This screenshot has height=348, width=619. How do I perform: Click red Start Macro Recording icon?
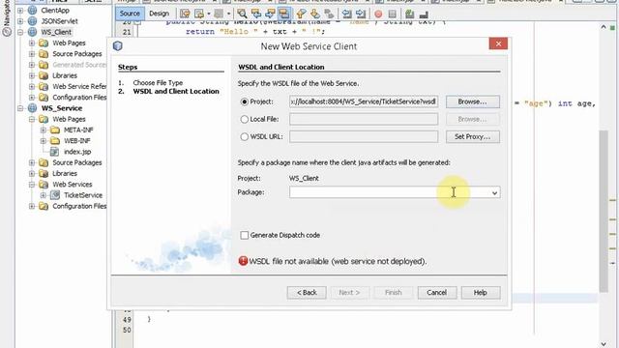(378, 14)
